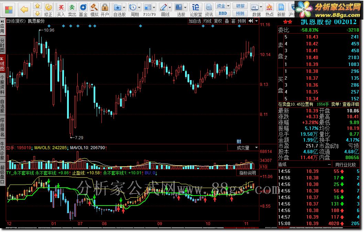Image resolution: width=364 pixels, height=232 pixels.
Task: Click the toolbar 预测 button
Action: click(x=240, y=13)
